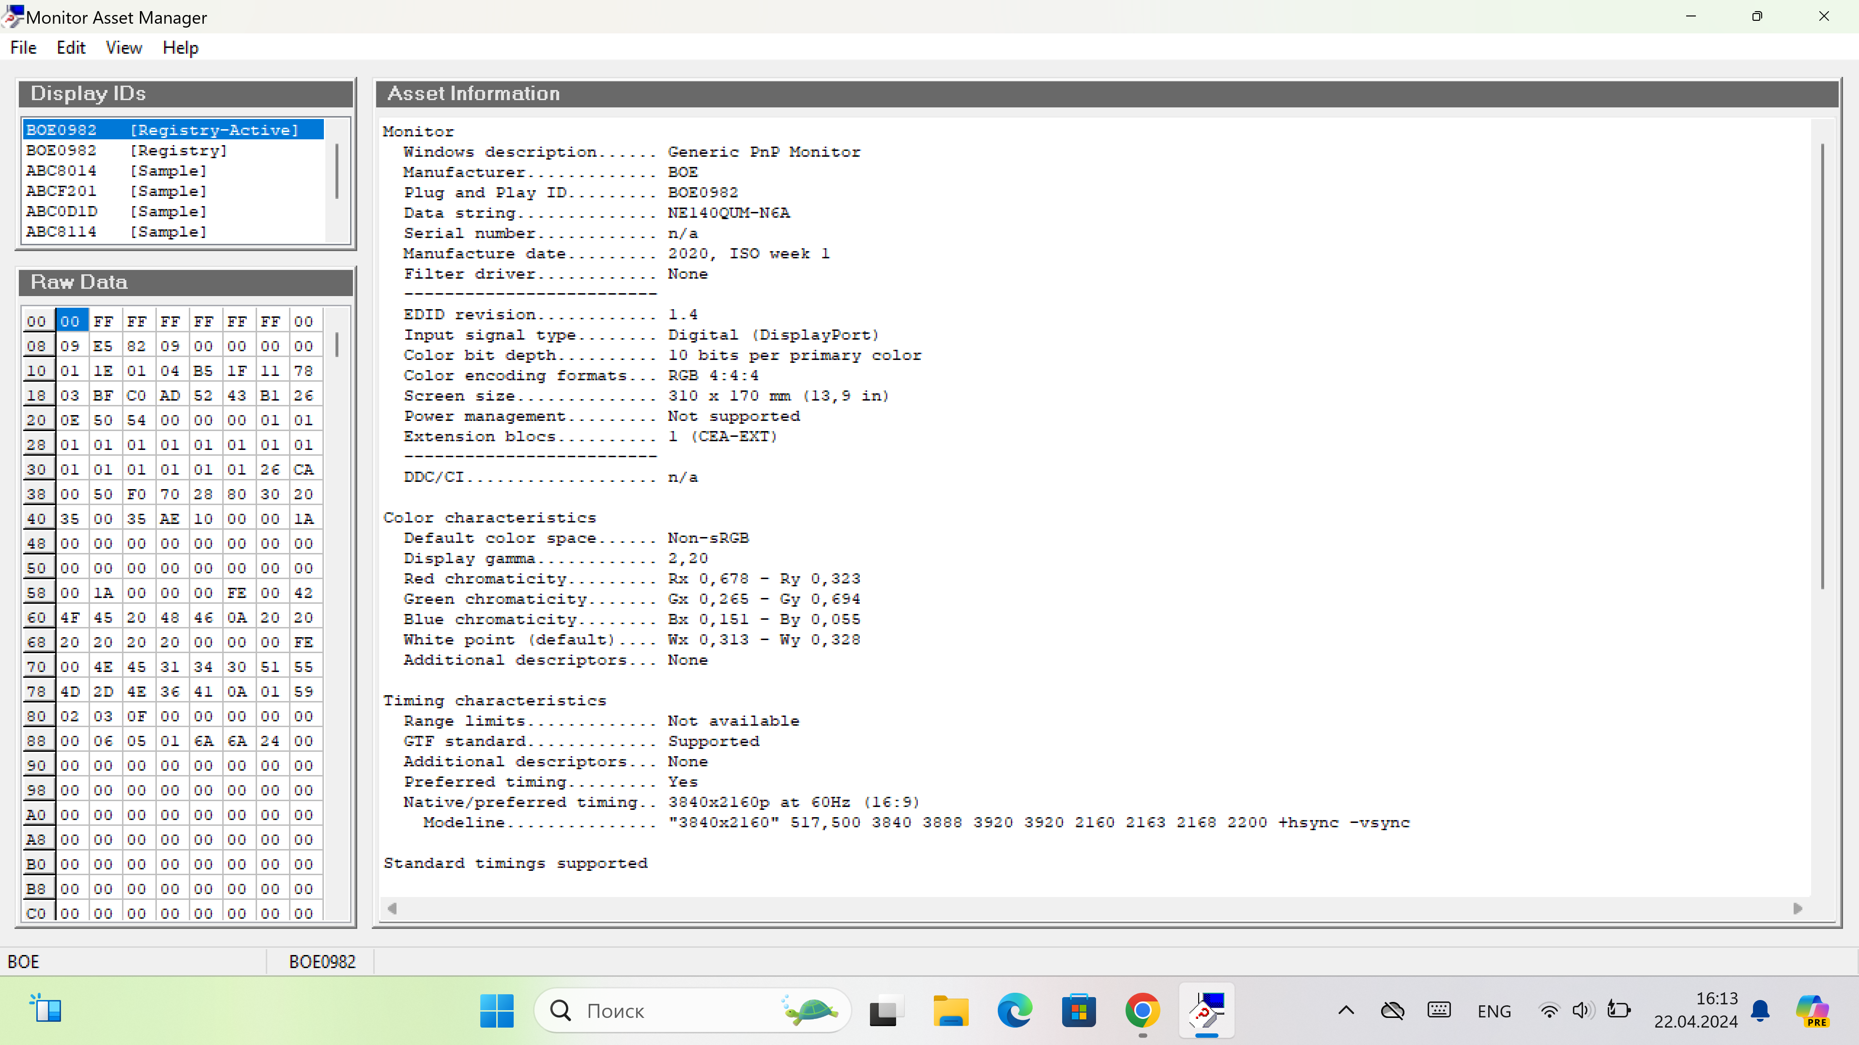Open the Help menu
1859x1045 pixels.
point(180,47)
